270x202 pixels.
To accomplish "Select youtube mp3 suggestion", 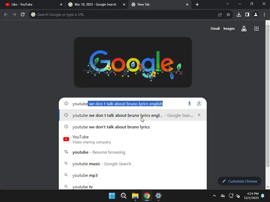I will coord(133,175).
